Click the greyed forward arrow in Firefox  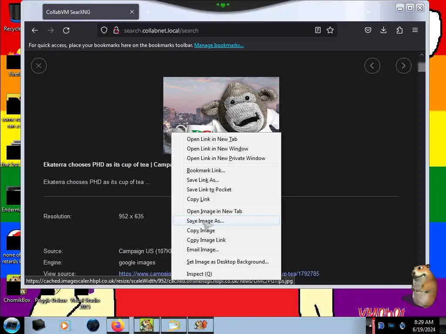click(51, 30)
